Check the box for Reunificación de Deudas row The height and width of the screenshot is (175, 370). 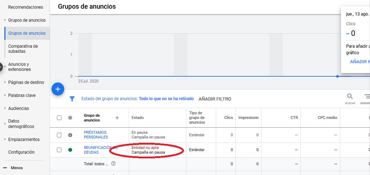tap(59, 150)
